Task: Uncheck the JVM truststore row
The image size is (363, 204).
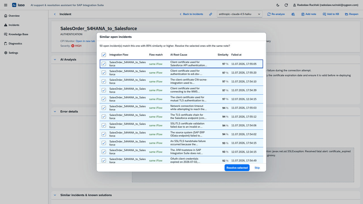Action: (104, 152)
